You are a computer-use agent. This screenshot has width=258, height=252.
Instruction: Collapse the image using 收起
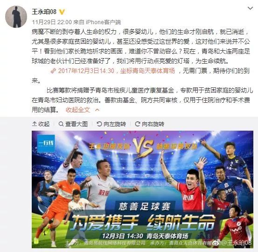tap(41, 124)
